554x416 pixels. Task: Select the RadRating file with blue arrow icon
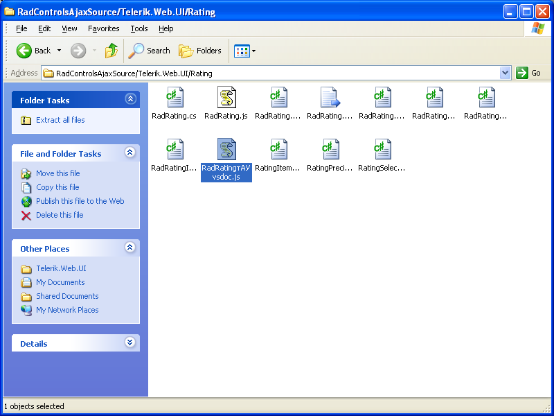point(330,97)
